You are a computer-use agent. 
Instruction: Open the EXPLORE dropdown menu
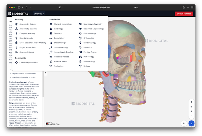[39, 14]
